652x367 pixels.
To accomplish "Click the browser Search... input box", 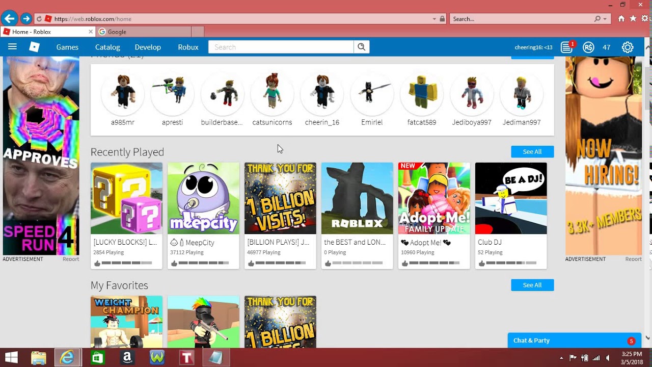I will [x=521, y=19].
